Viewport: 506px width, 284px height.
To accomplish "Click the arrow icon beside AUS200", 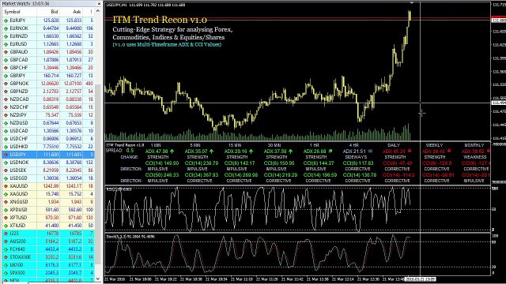I will pos(6,241).
